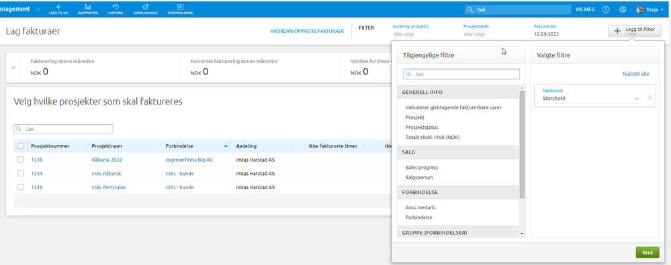This screenshot has width=671, height=265.
Task: Open the Terje user menu arrow
Action: [662, 9]
